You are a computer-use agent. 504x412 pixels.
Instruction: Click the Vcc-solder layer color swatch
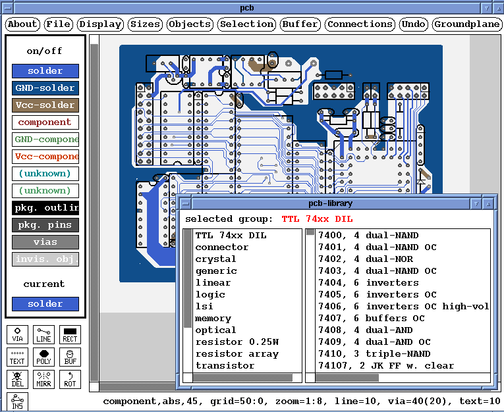[x=45, y=105]
